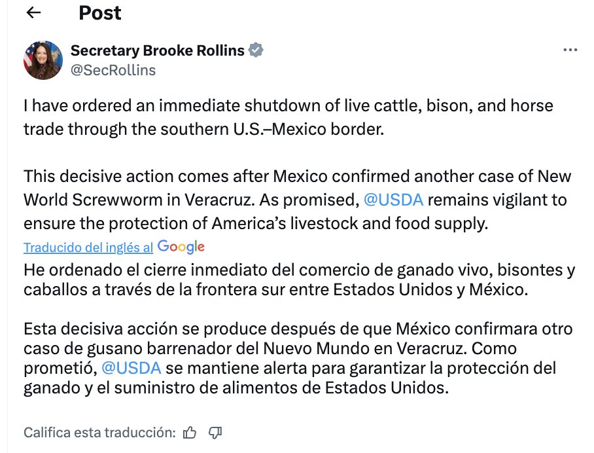The image size is (594, 453).
Task: Open the more options three-dot menu
Action: point(571,49)
